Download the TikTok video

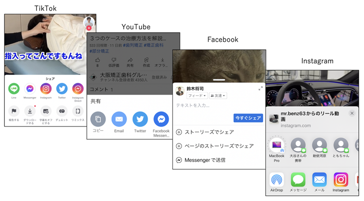point(30,112)
